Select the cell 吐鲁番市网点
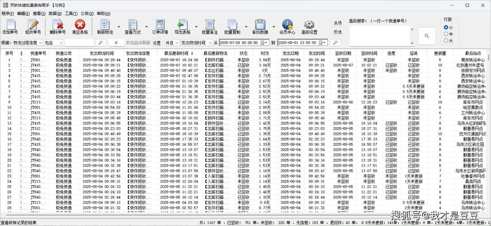This screenshot has width=491, height=226. click(x=473, y=176)
